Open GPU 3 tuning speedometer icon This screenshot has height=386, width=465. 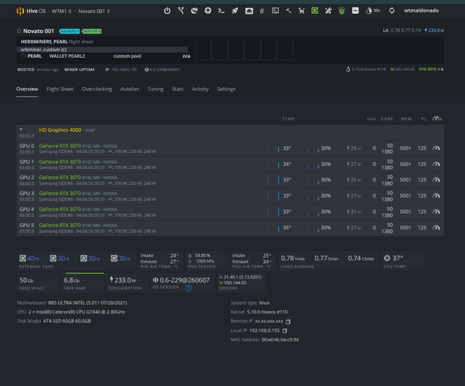436,196
